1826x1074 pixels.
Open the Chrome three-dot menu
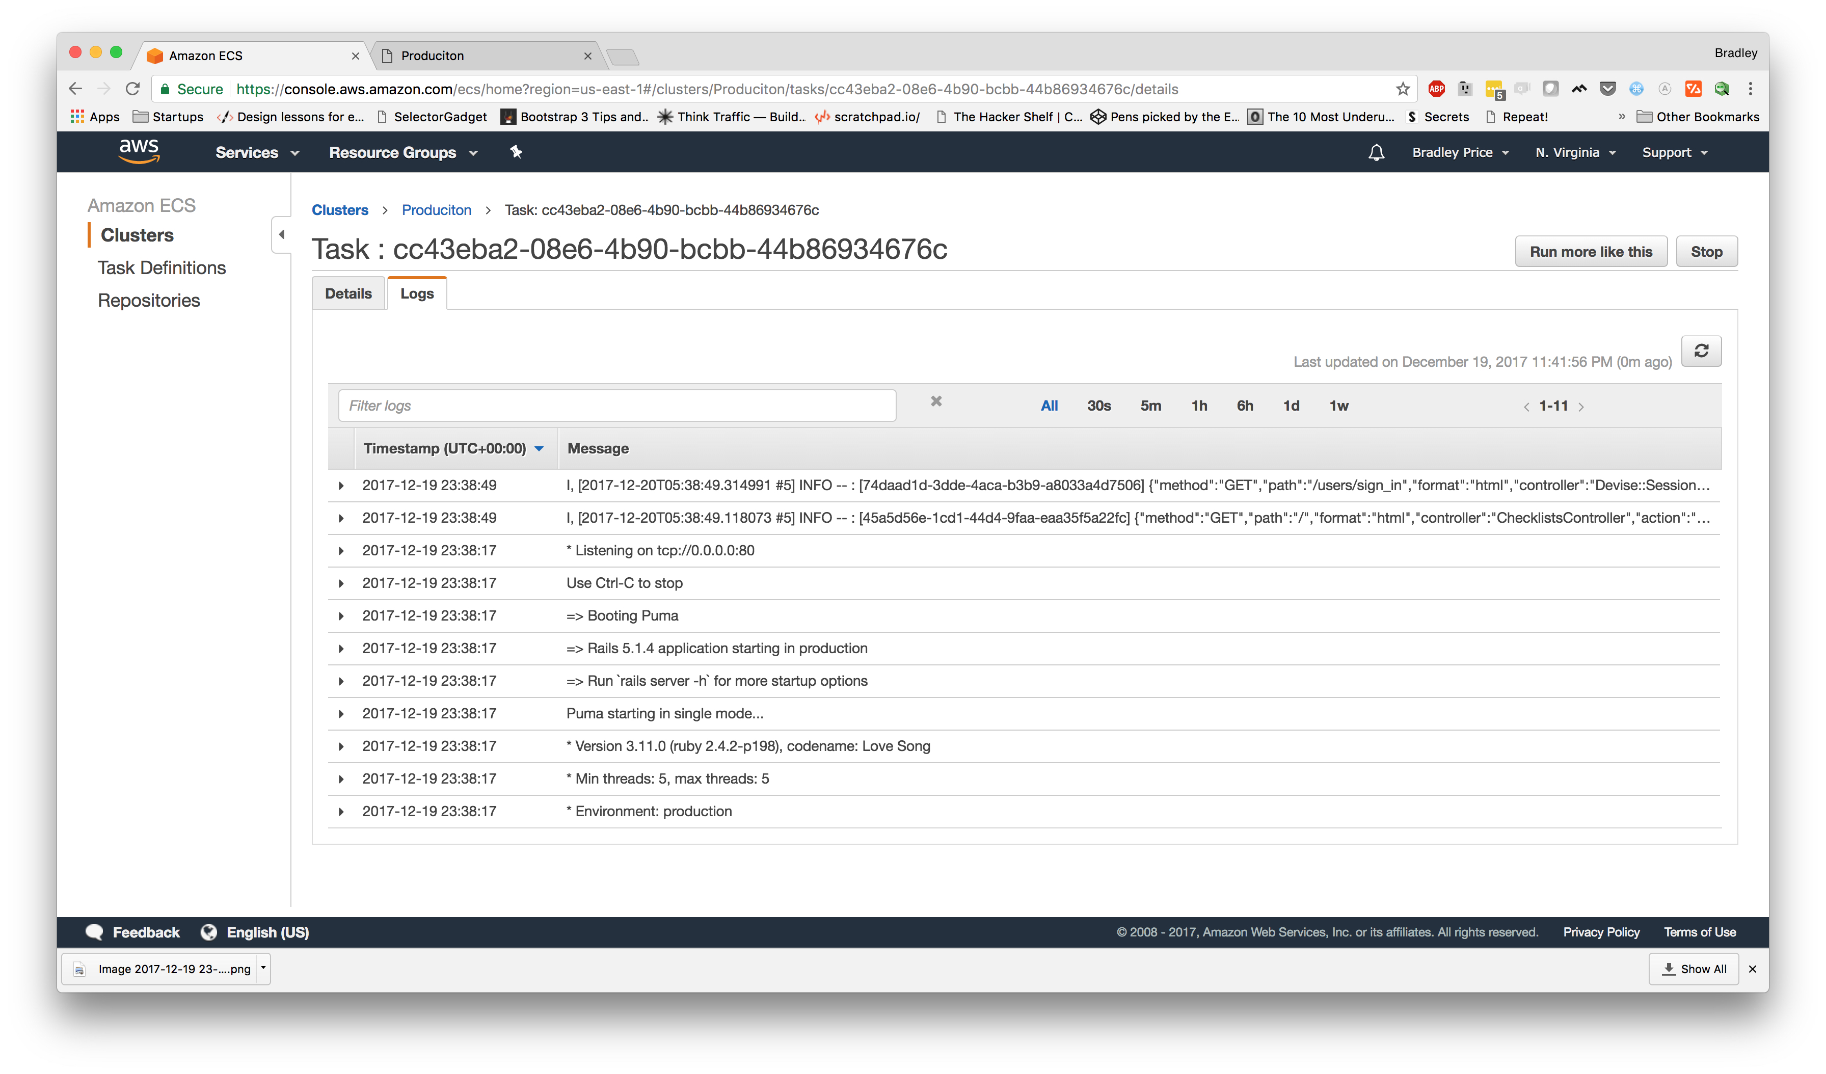click(x=1750, y=89)
